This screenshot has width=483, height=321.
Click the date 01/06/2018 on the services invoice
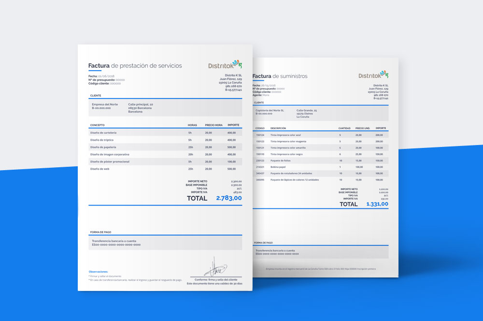[x=106, y=76]
